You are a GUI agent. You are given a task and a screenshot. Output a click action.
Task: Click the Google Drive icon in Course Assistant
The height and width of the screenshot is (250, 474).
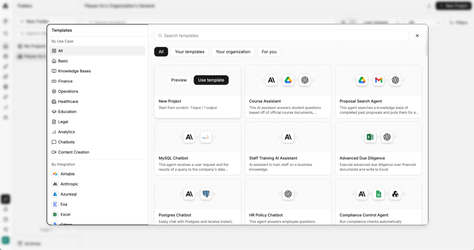click(288, 80)
